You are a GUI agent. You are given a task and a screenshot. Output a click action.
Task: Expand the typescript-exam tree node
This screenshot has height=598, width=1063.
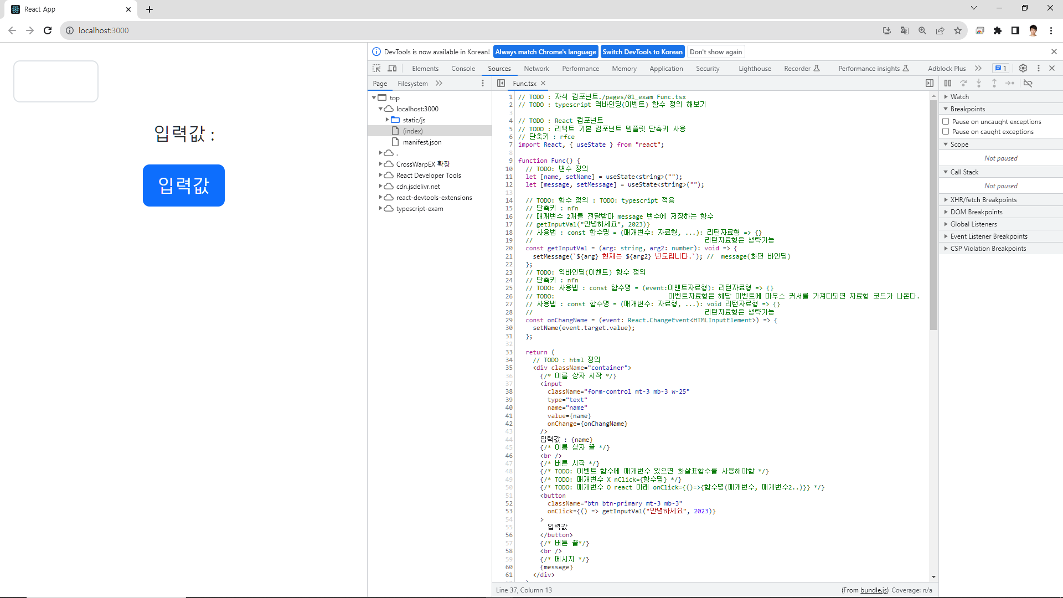click(380, 209)
